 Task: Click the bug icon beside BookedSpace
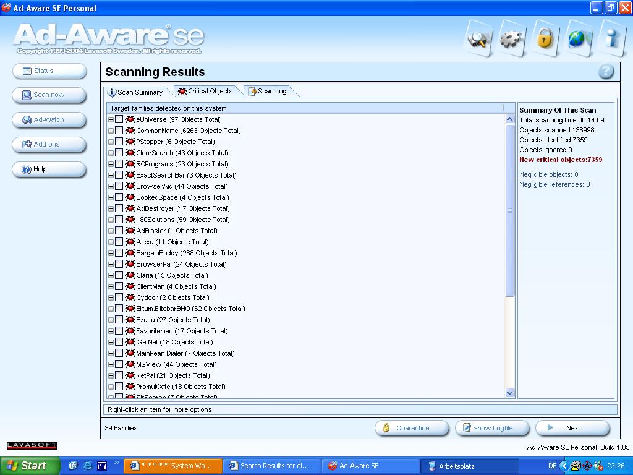(130, 197)
